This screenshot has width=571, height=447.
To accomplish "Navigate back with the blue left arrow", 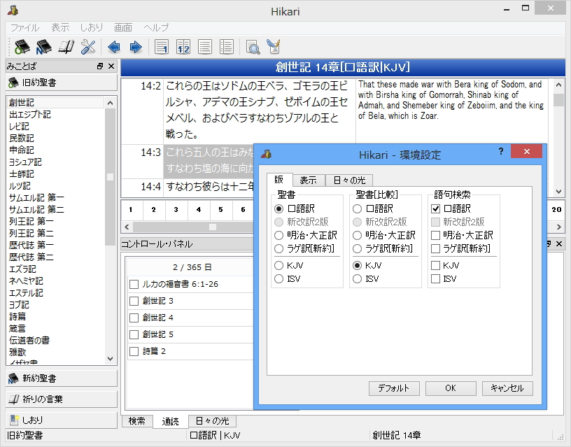I will [x=113, y=47].
